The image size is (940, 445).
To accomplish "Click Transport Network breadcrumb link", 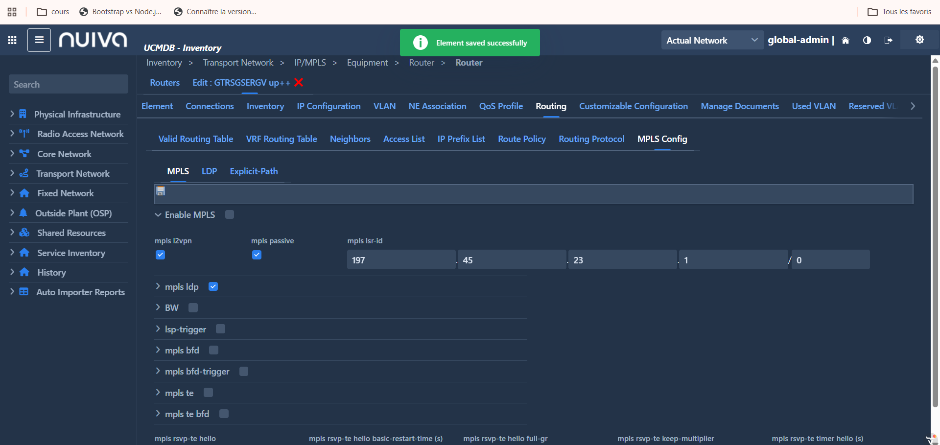I will click(238, 63).
